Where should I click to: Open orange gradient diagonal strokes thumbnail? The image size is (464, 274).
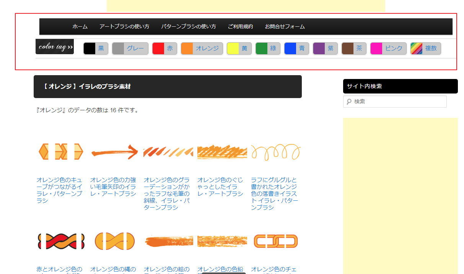pyautogui.click(x=168, y=152)
